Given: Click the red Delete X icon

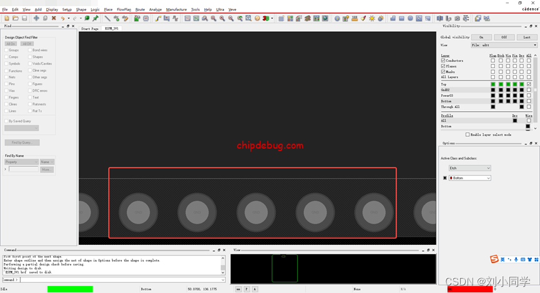Looking at the screenshot, I should point(54,19).
